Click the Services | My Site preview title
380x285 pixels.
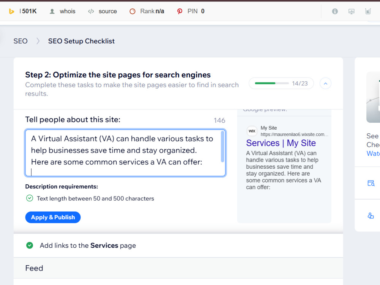click(x=281, y=143)
